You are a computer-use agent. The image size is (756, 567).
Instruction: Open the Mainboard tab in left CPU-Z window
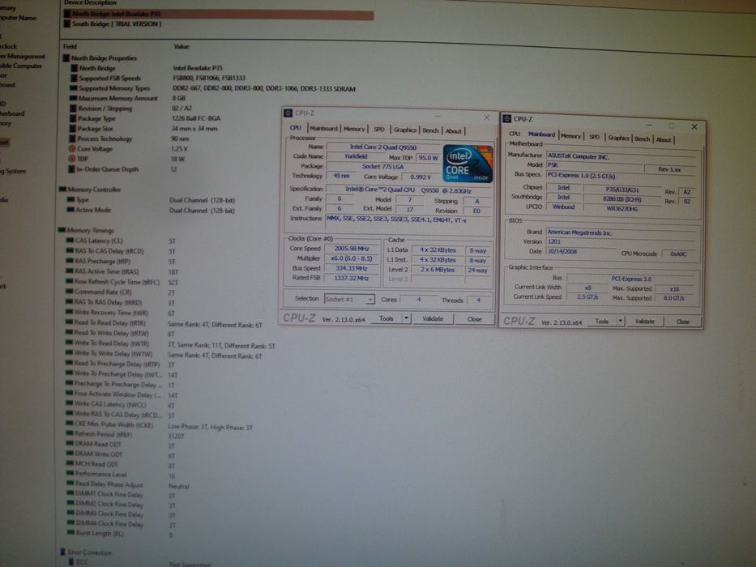click(323, 129)
